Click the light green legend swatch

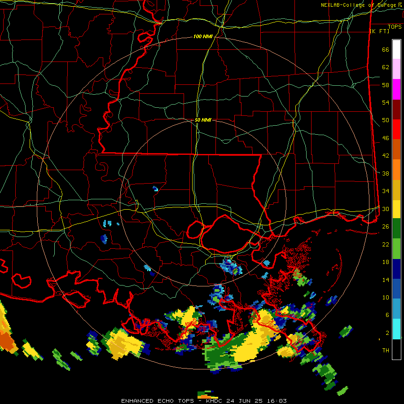point(396,249)
